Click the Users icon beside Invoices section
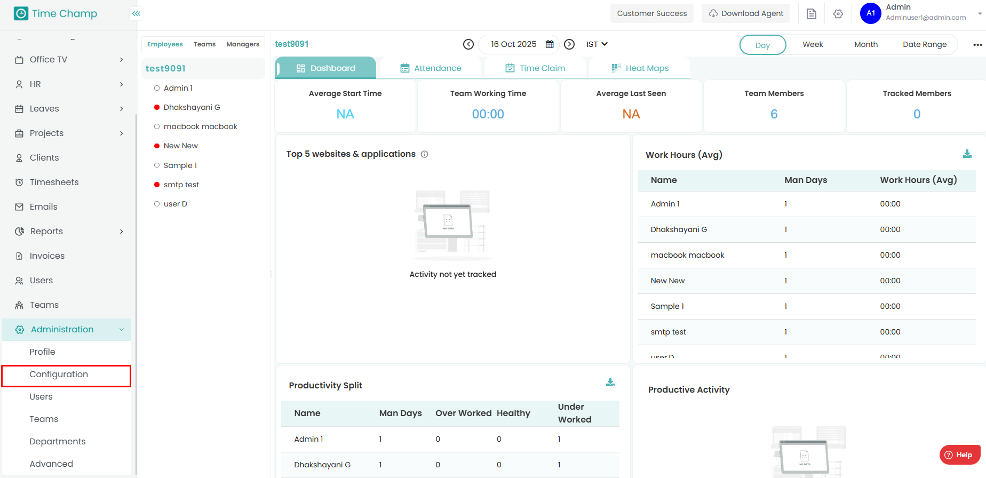The height and width of the screenshot is (478, 986). coord(19,281)
